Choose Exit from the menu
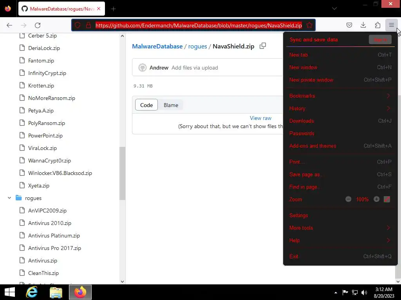 tap(340, 256)
